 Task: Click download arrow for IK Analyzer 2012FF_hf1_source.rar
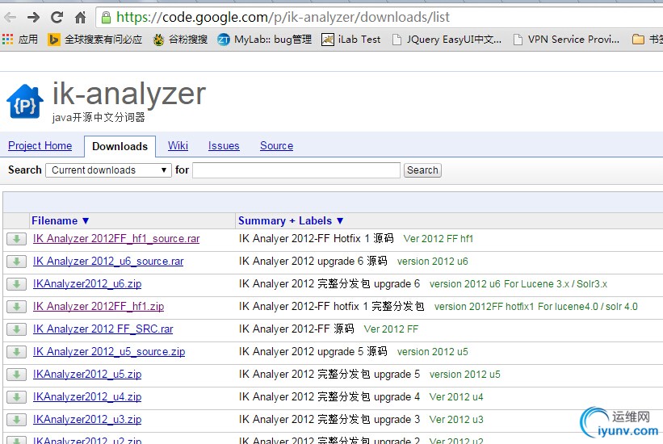click(x=16, y=239)
